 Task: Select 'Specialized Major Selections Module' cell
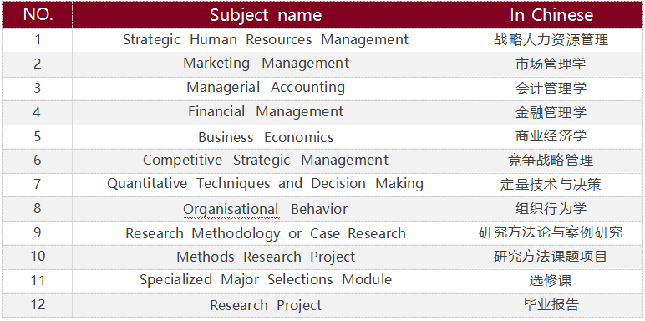coord(266,281)
